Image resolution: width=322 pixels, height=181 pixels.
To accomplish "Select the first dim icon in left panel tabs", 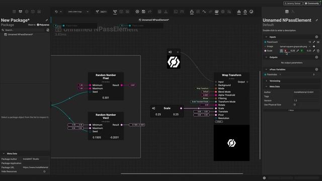I will 14,12.
